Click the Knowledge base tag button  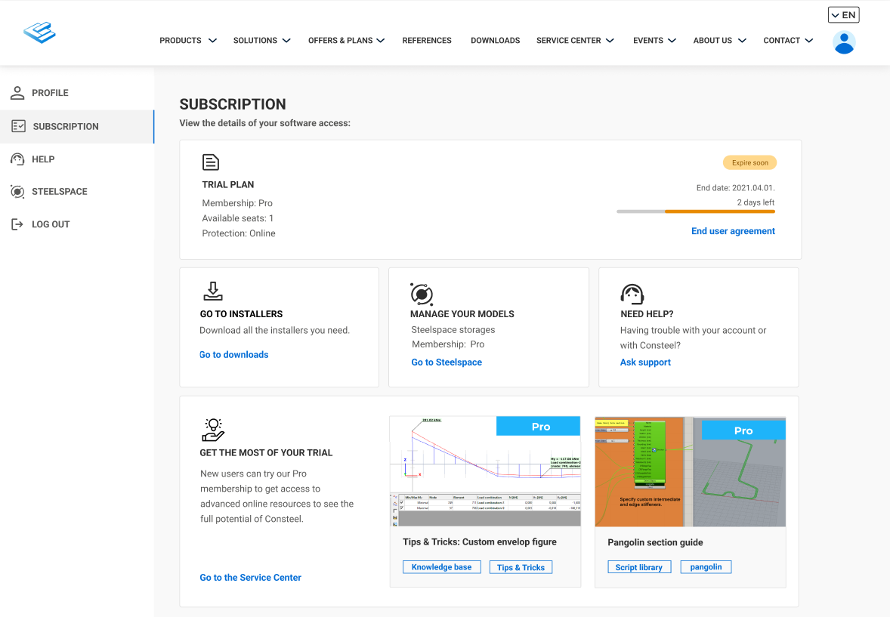coord(441,567)
